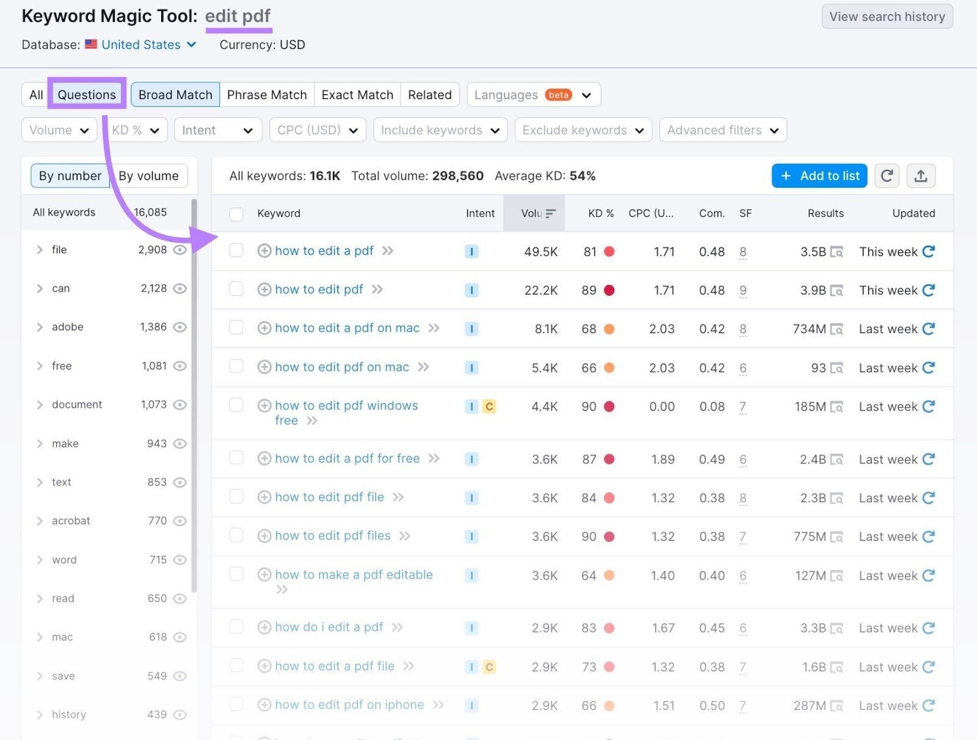Switch to the Phrase Match tab
This screenshot has height=740, width=977.
point(267,95)
